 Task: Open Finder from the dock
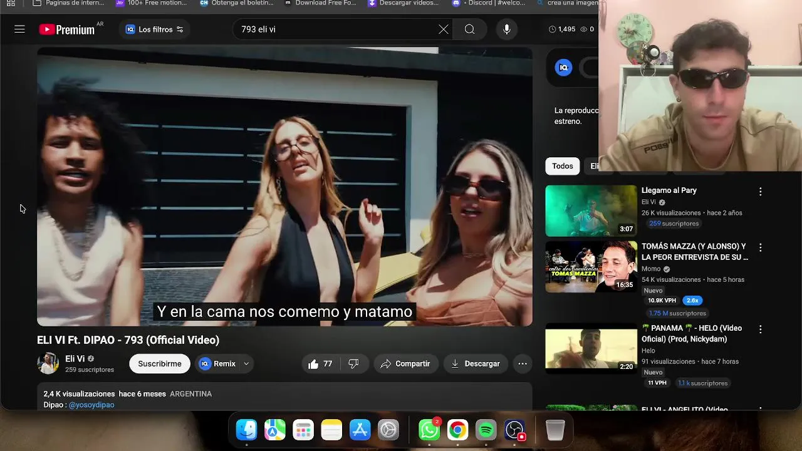click(246, 430)
